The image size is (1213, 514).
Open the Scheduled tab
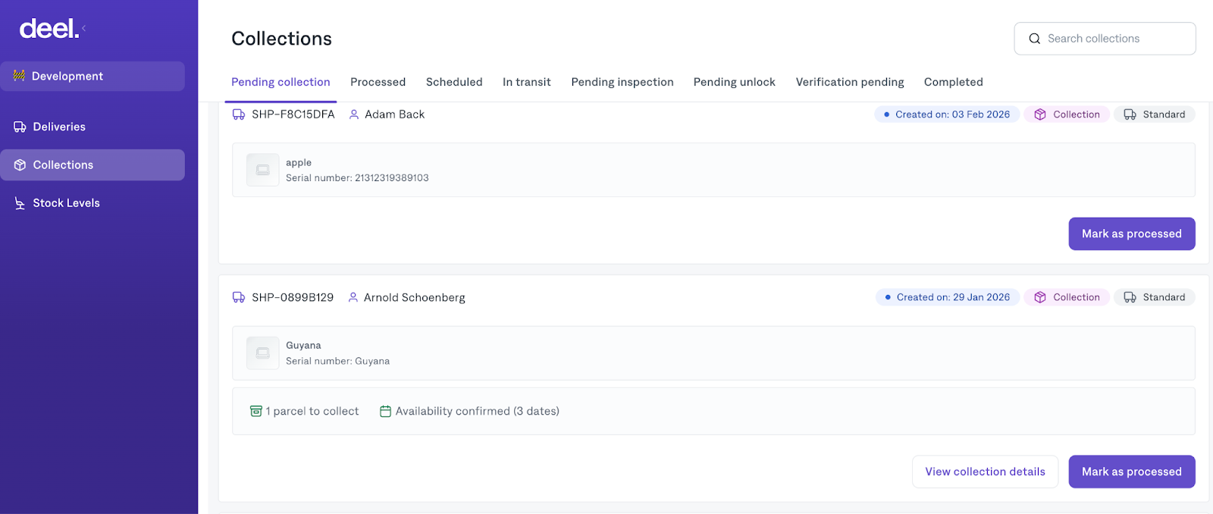[x=454, y=82]
